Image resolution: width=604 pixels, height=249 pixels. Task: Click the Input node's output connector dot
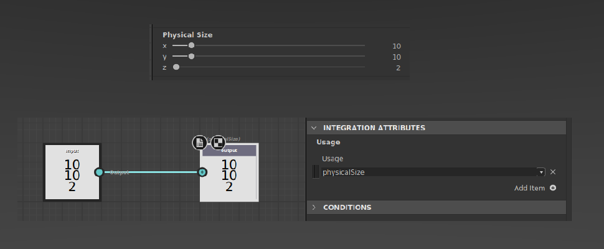(99, 172)
